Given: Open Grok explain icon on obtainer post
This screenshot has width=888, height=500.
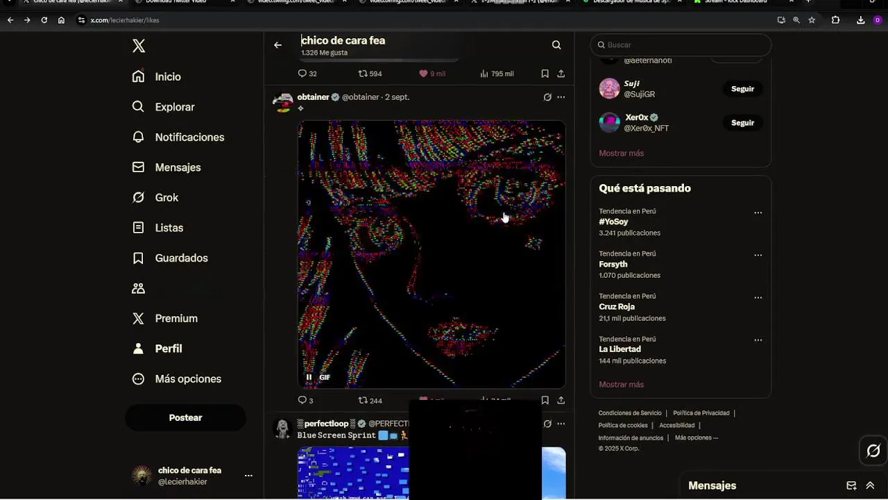Looking at the screenshot, I should tap(547, 97).
